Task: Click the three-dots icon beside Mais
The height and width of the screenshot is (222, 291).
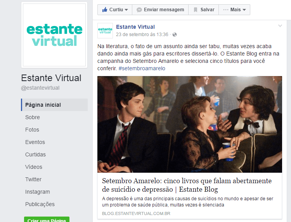Action: (x=226, y=10)
